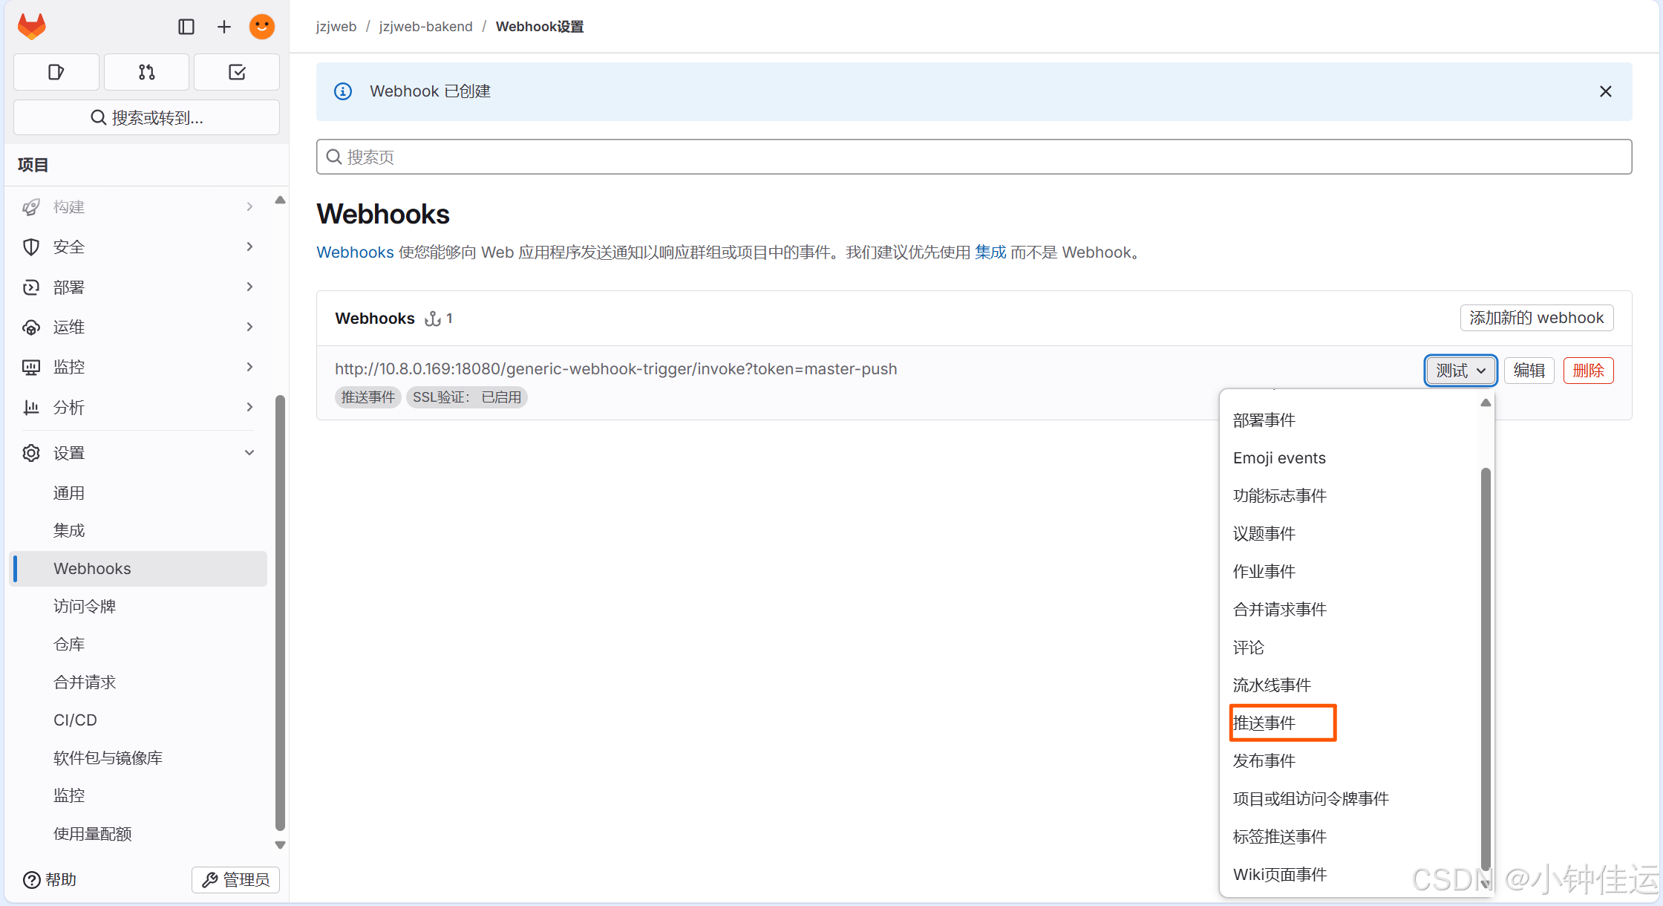
Task: Open 通用 settings page
Action: point(140,493)
